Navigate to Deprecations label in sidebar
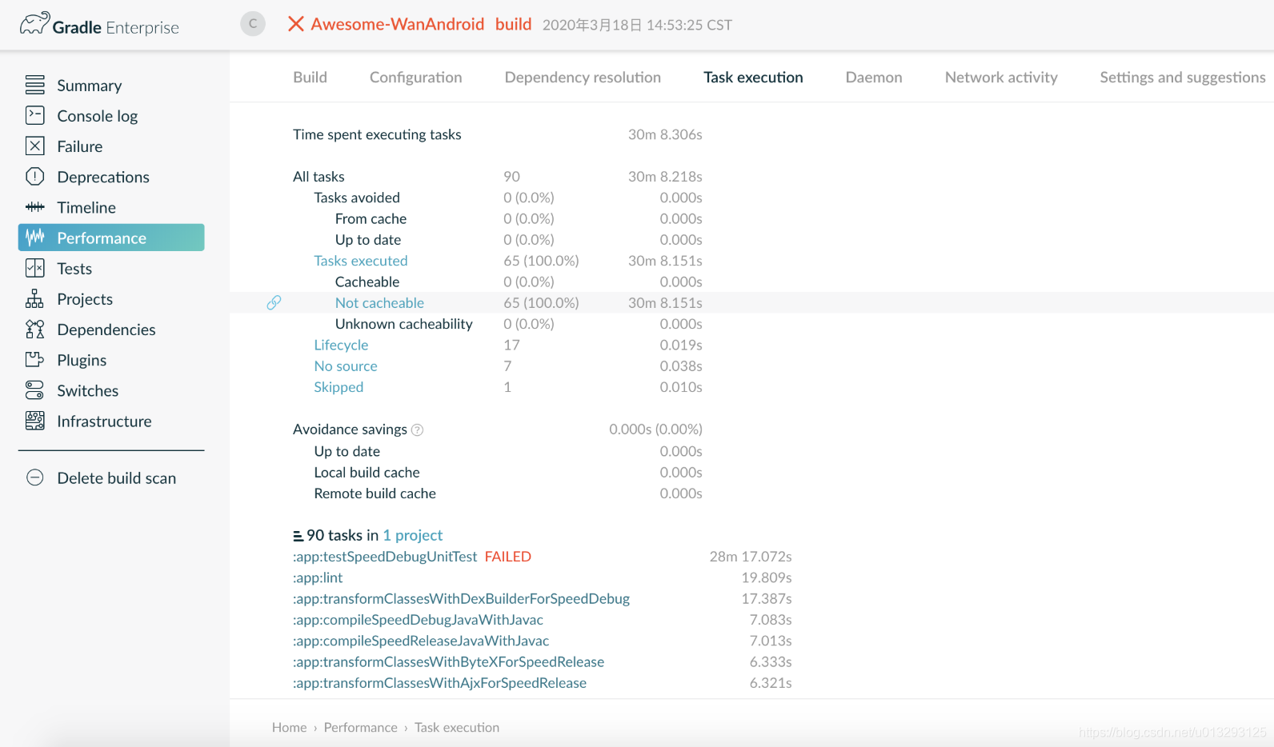1274x747 pixels. [x=103, y=177]
